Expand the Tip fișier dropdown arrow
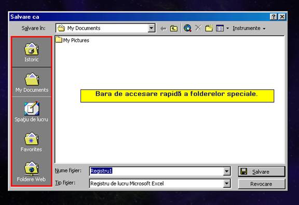This screenshot has width=299, height=205. tap(226, 184)
